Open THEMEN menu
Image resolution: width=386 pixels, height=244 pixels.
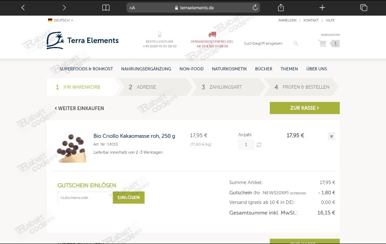click(x=289, y=69)
